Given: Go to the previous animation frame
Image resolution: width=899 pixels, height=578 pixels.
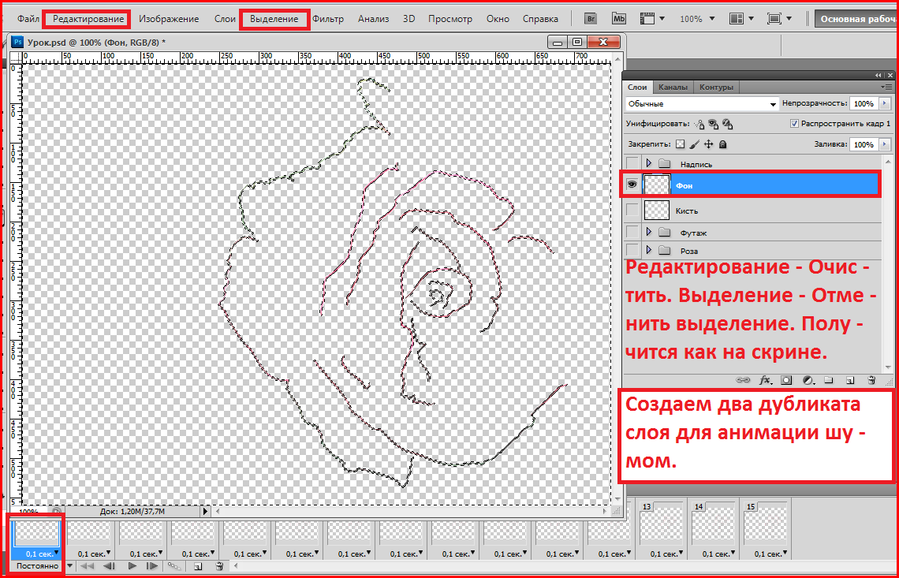Looking at the screenshot, I should pos(109,566).
